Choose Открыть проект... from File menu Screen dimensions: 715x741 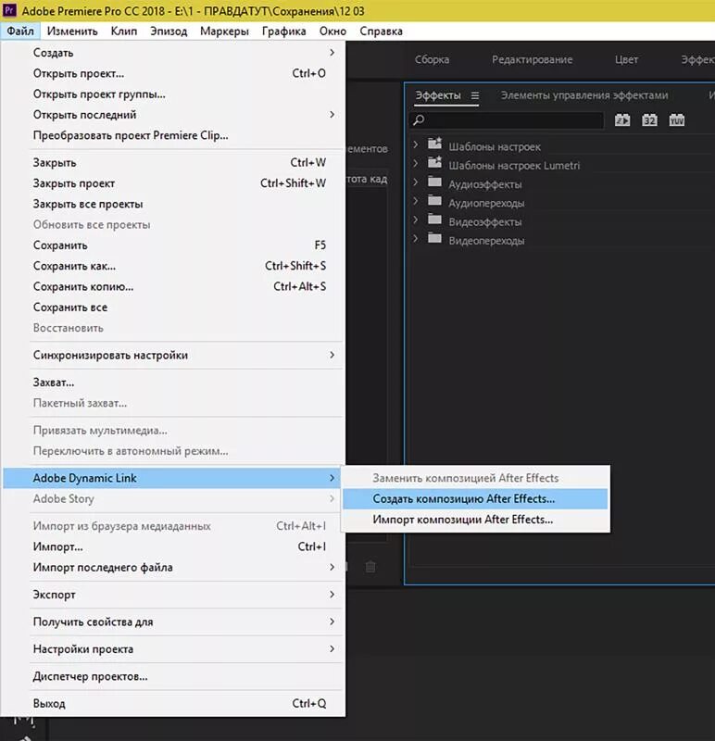(173, 73)
